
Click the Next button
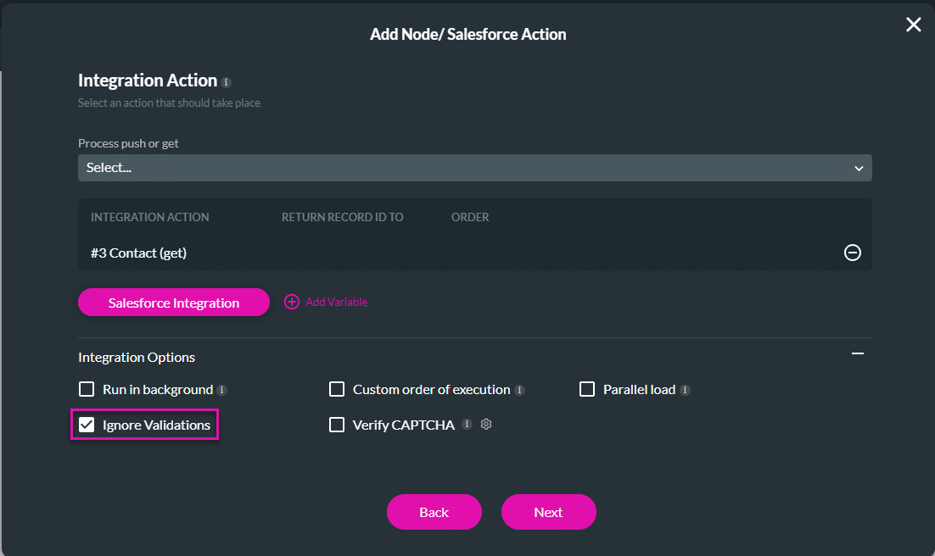tap(548, 512)
